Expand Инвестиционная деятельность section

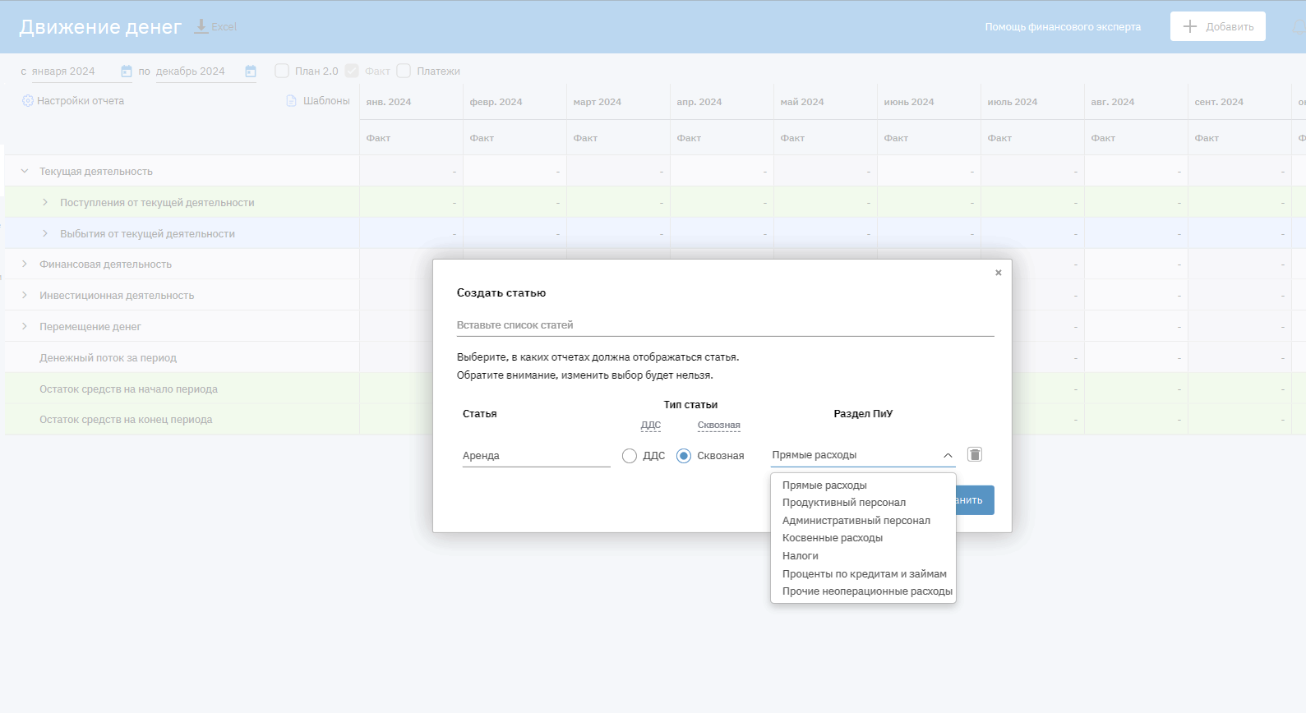click(x=25, y=295)
